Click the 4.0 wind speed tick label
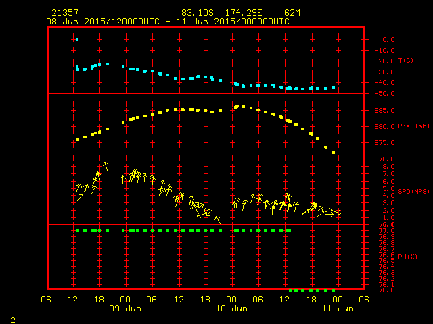Image resolution: width=433 pixels, height=324 pixels. (x=388, y=196)
